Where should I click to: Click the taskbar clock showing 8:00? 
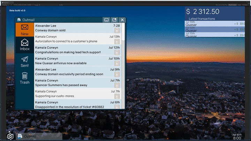pyautogui.click(x=237, y=138)
